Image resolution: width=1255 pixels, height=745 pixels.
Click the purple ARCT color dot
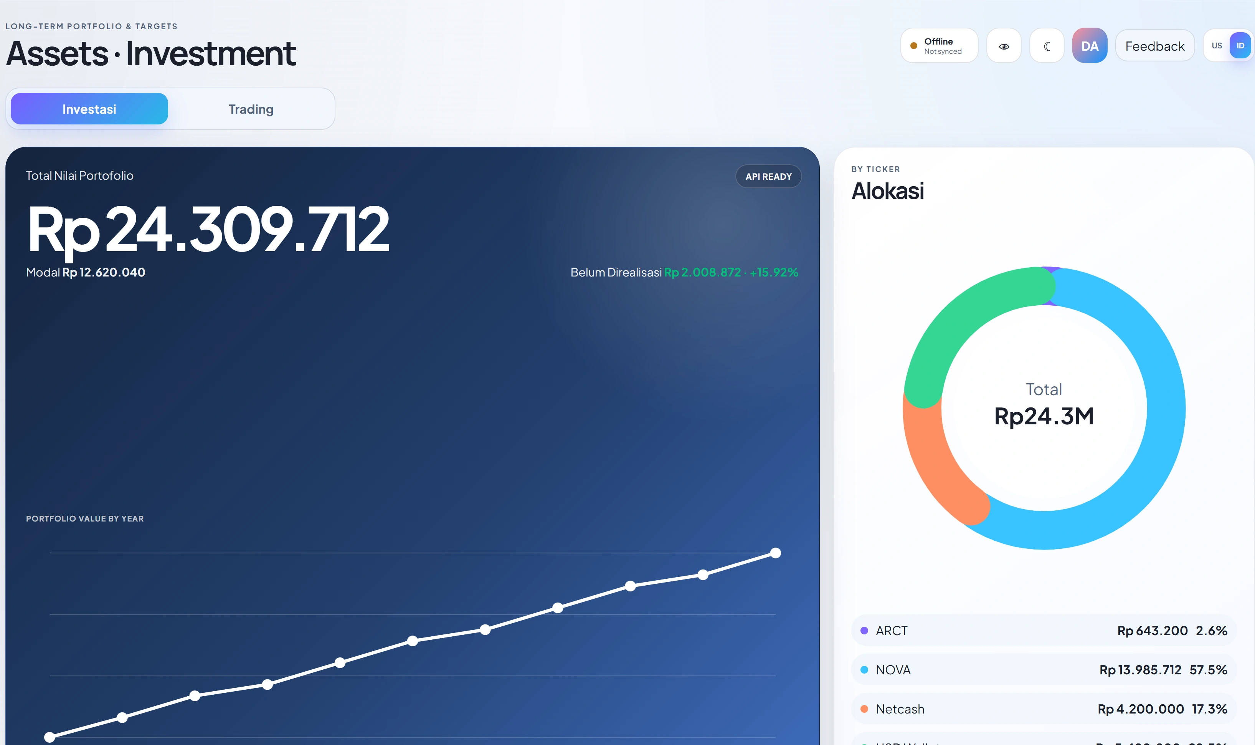click(864, 631)
